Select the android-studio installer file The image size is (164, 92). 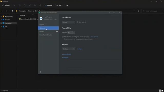pyautogui.click(x=28, y=19)
